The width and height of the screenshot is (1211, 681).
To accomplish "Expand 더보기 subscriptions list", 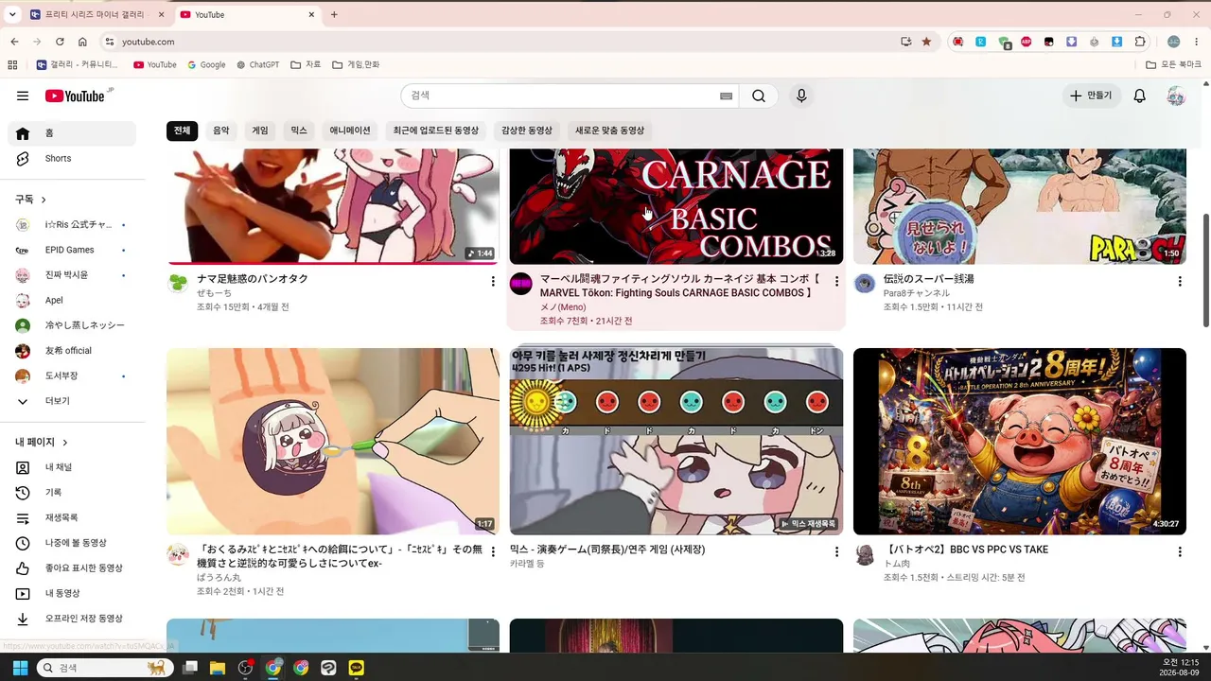I will pos(72,401).
